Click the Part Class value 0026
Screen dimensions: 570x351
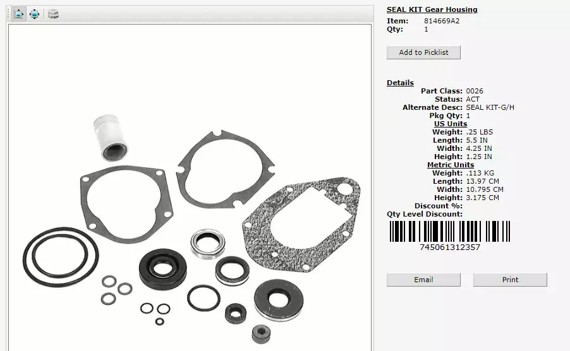coord(475,91)
